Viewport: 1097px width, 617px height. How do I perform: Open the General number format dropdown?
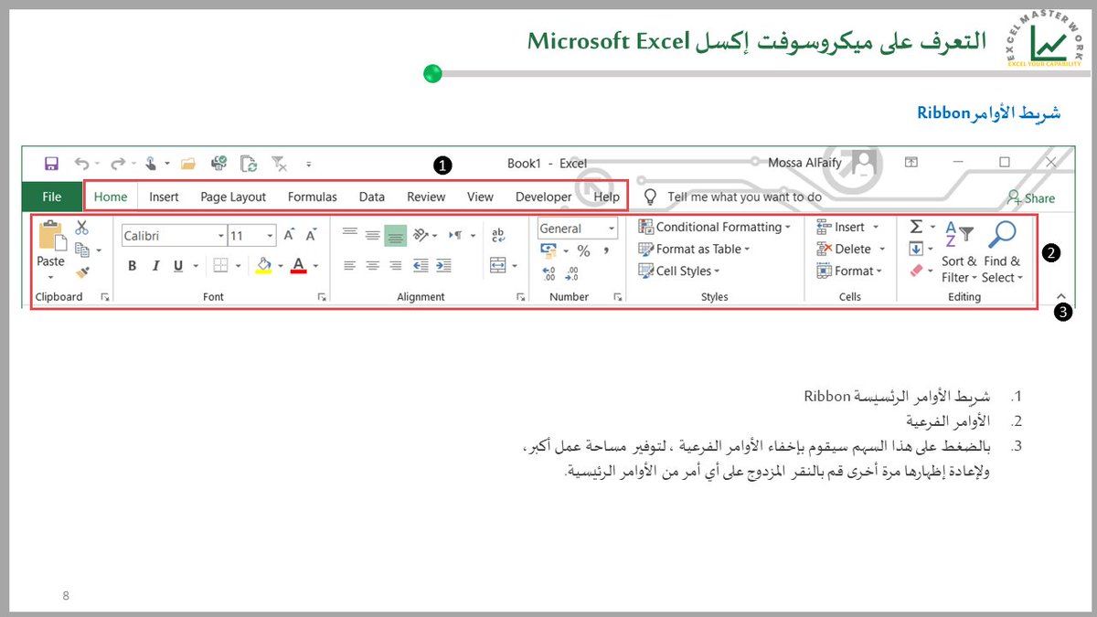(x=611, y=229)
